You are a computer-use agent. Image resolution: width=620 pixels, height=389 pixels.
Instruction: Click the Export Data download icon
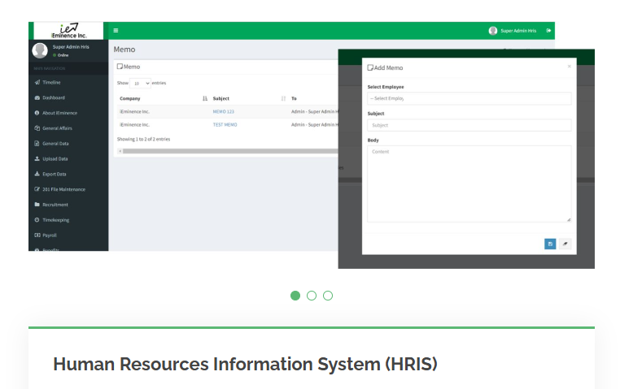click(x=37, y=174)
